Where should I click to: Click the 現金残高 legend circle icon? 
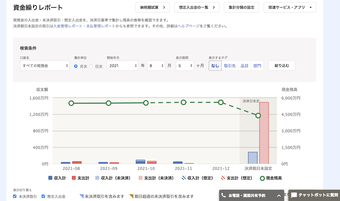click(263, 178)
